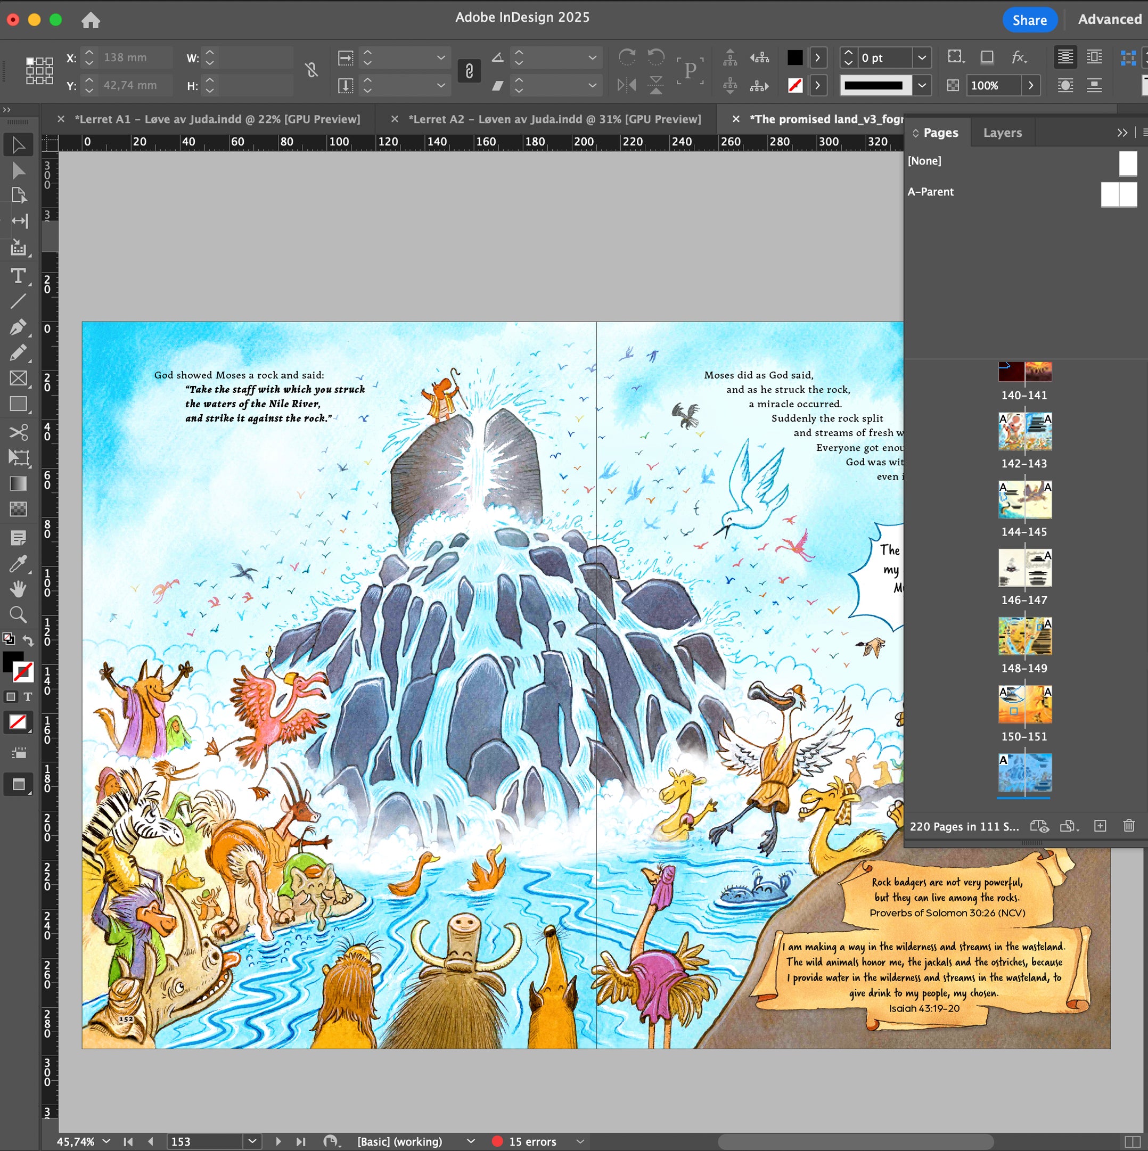Click the Home icon in title bar

pyautogui.click(x=91, y=20)
